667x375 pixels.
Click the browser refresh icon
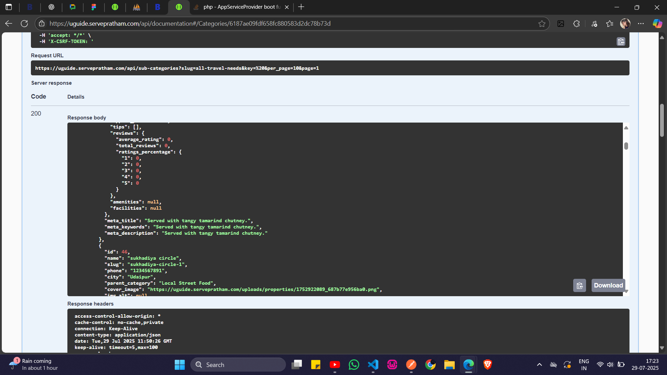tap(24, 24)
